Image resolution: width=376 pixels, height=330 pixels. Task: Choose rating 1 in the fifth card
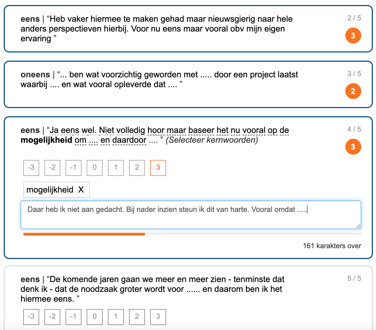(116, 317)
